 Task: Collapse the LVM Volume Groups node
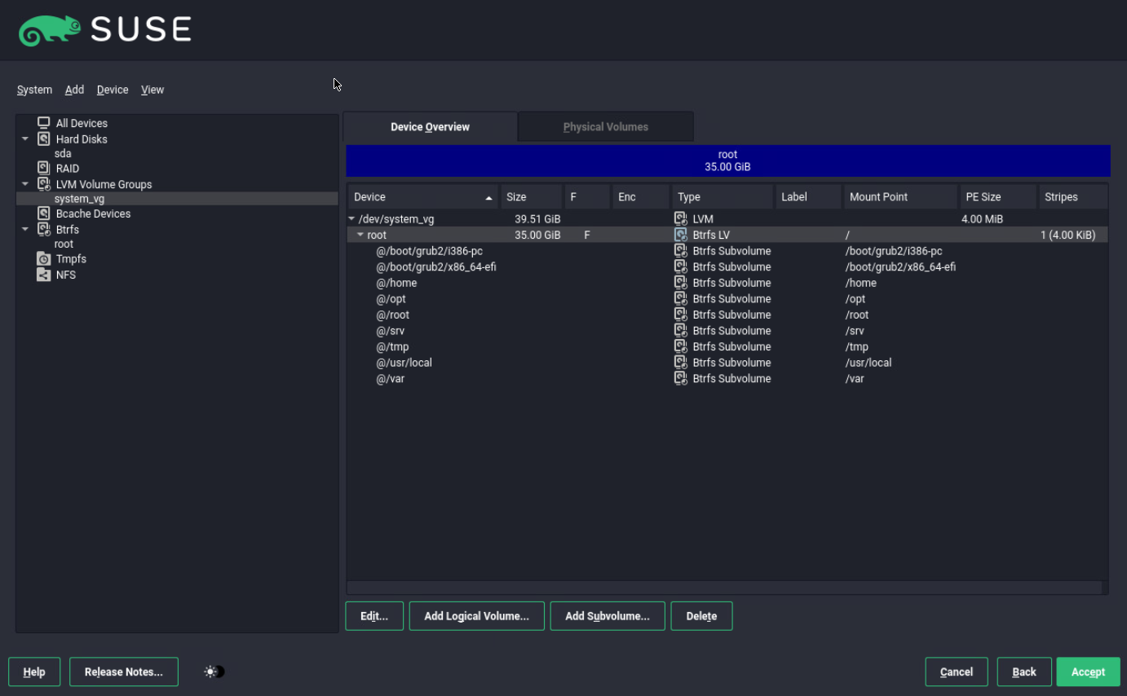pos(25,184)
